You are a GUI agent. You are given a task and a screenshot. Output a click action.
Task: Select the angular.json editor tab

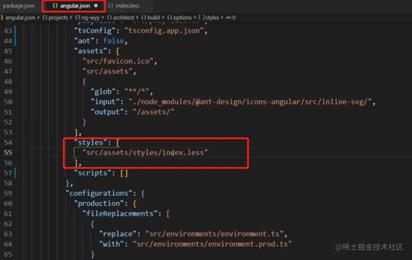[74, 6]
